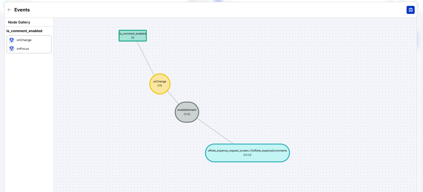This screenshot has height=192, width=423.
Task: Select onFocus label in the Node Gallery
Action: [x=23, y=48]
